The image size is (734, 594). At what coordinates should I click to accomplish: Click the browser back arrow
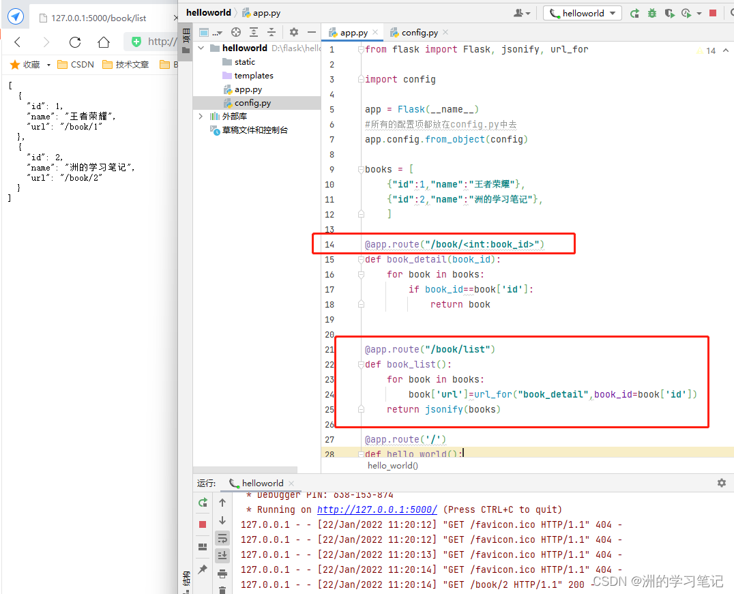click(x=18, y=42)
